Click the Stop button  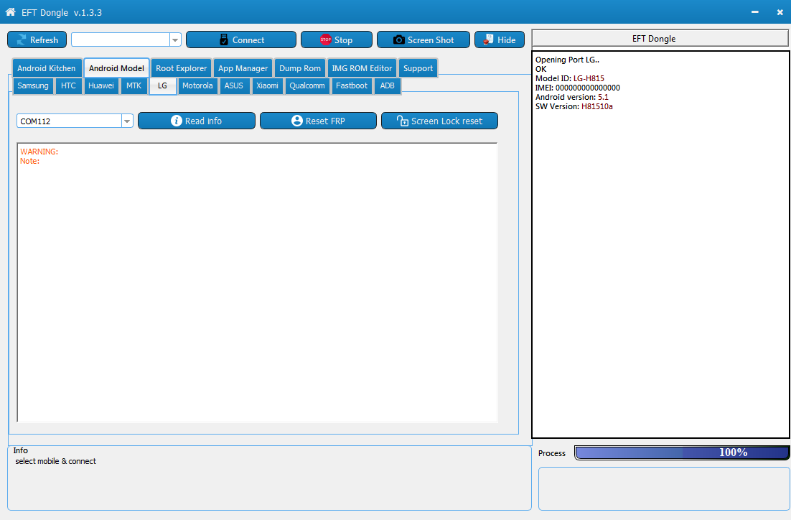(337, 40)
